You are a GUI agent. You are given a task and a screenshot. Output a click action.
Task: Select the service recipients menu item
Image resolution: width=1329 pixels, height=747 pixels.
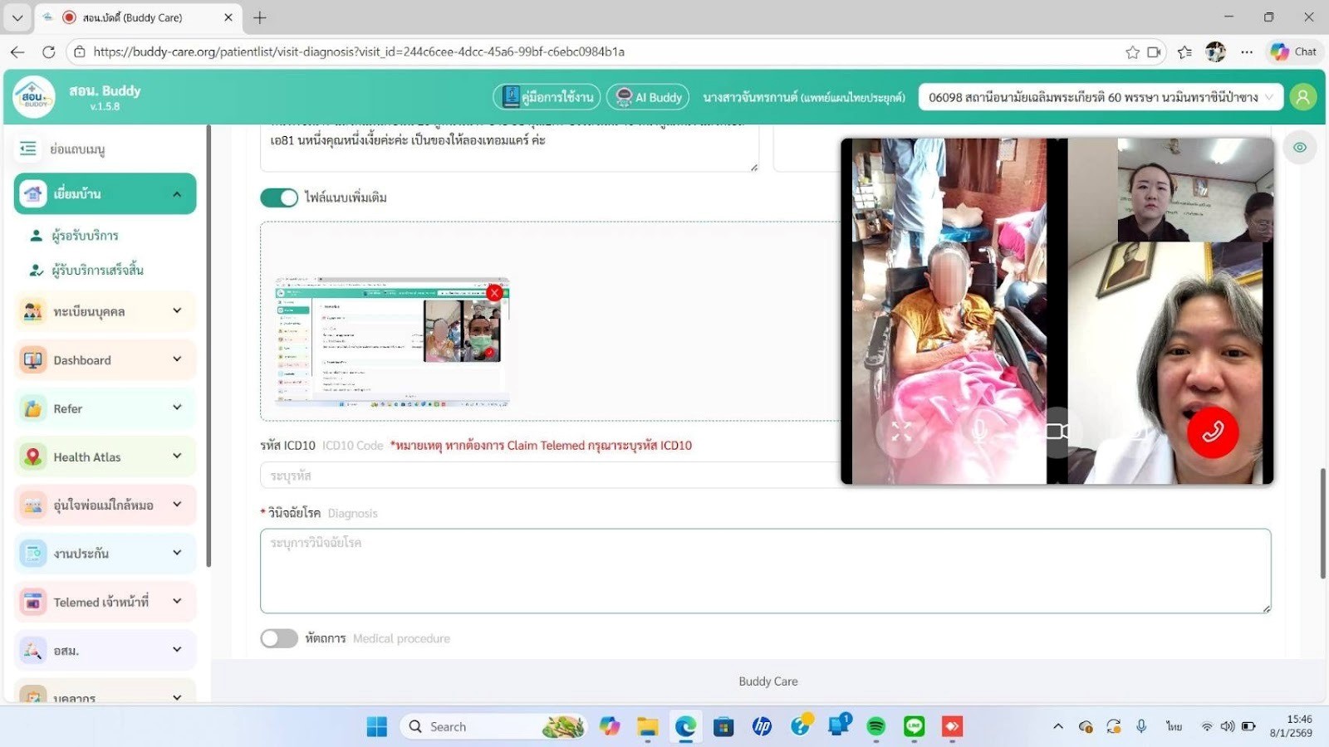[85, 236]
